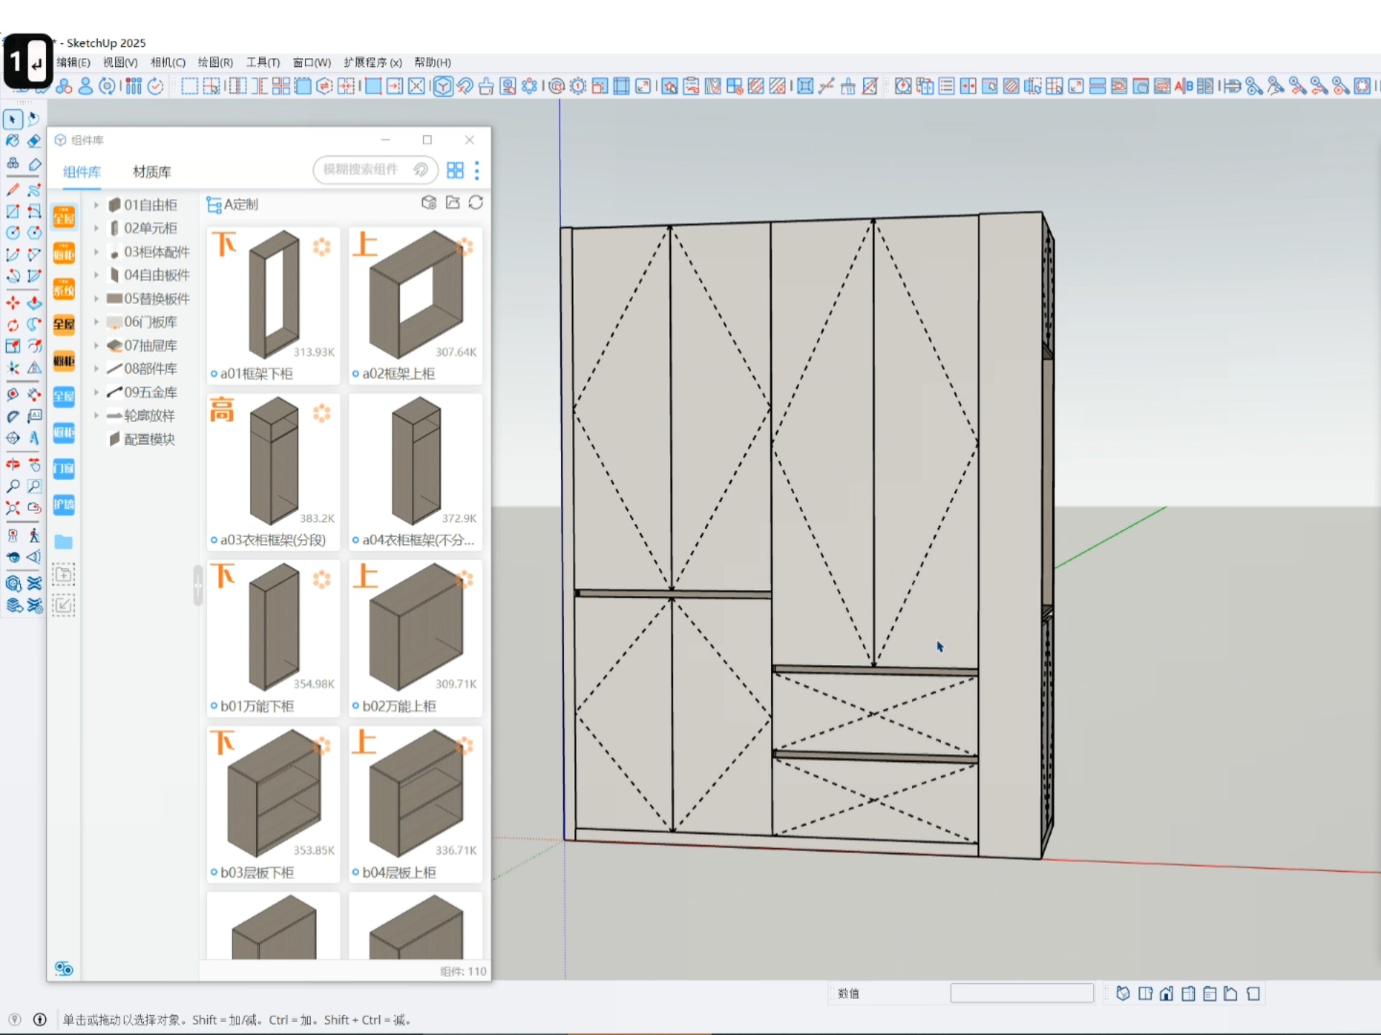Pick the Paint Bucket tool
The width and height of the screenshot is (1381, 1035).
coord(13,141)
